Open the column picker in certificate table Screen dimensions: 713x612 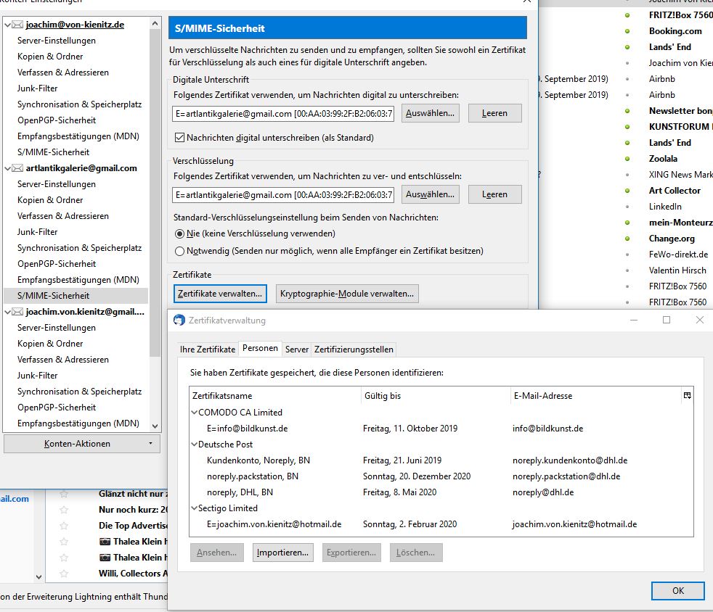[x=687, y=395]
